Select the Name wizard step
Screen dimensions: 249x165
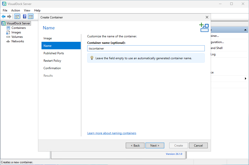pyautogui.click(x=61, y=46)
